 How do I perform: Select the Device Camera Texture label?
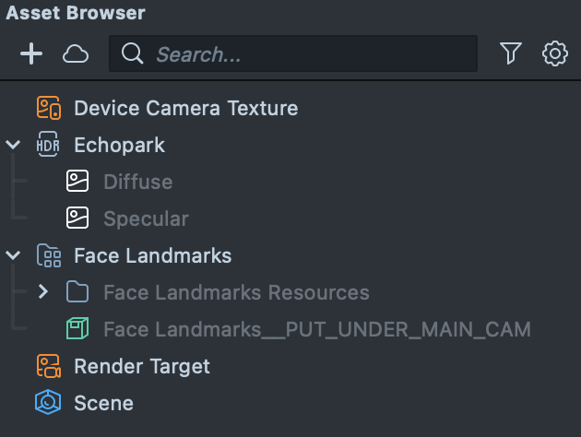click(x=185, y=108)
